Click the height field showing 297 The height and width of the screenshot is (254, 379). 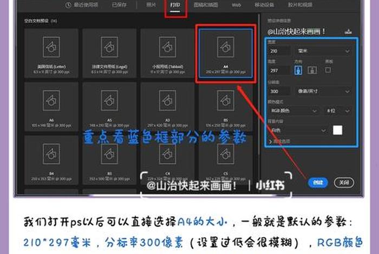(x=279, y=70)
